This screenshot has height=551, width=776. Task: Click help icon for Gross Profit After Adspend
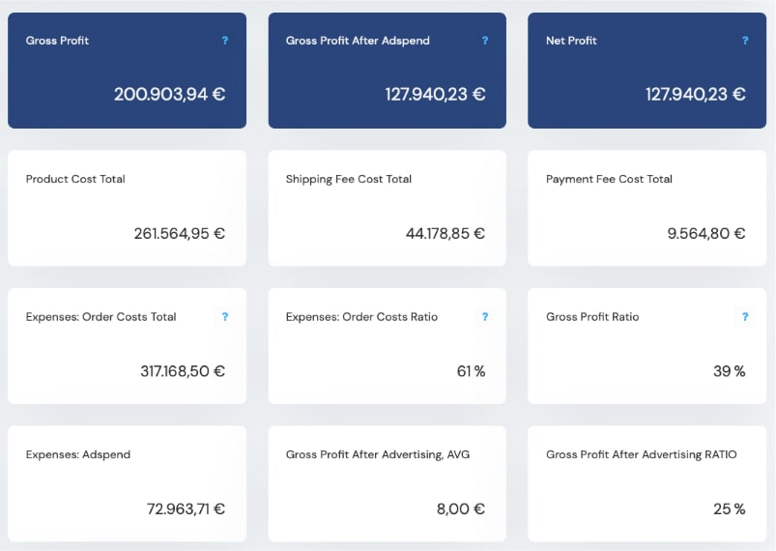click(x=485, y=41)
